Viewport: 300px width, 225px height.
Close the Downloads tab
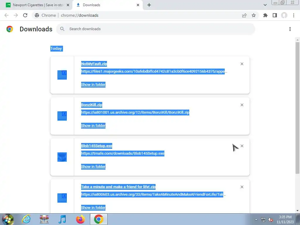(138, 5)
